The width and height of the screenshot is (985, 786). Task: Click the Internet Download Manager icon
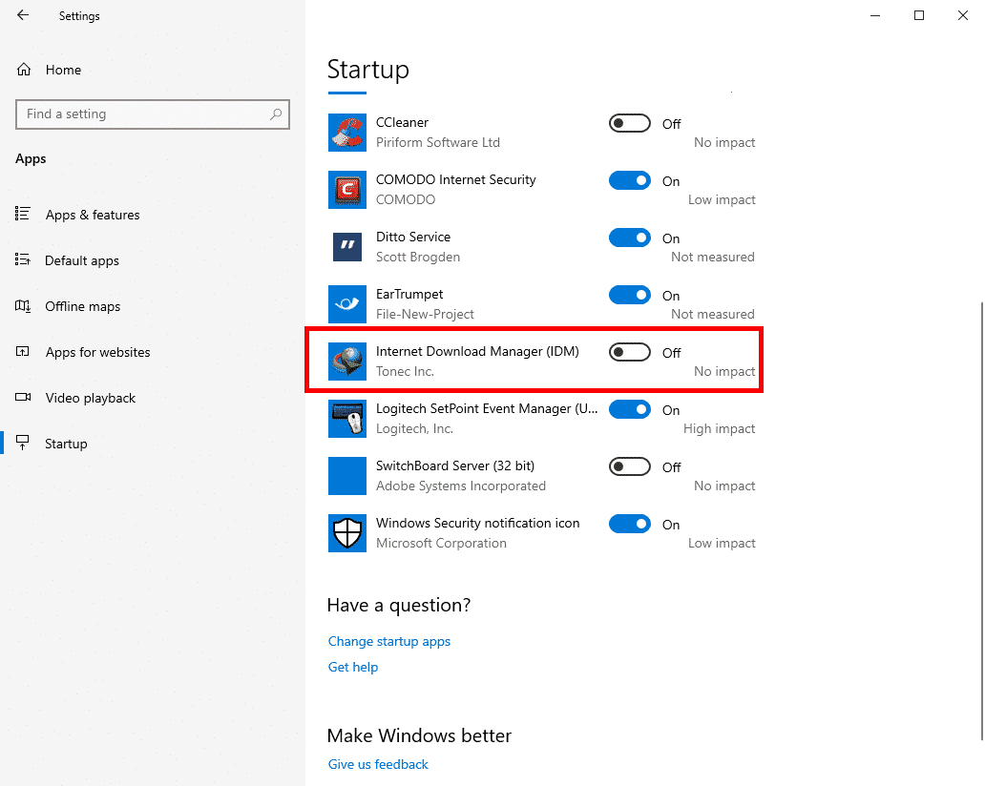click(x=346, y=362)
